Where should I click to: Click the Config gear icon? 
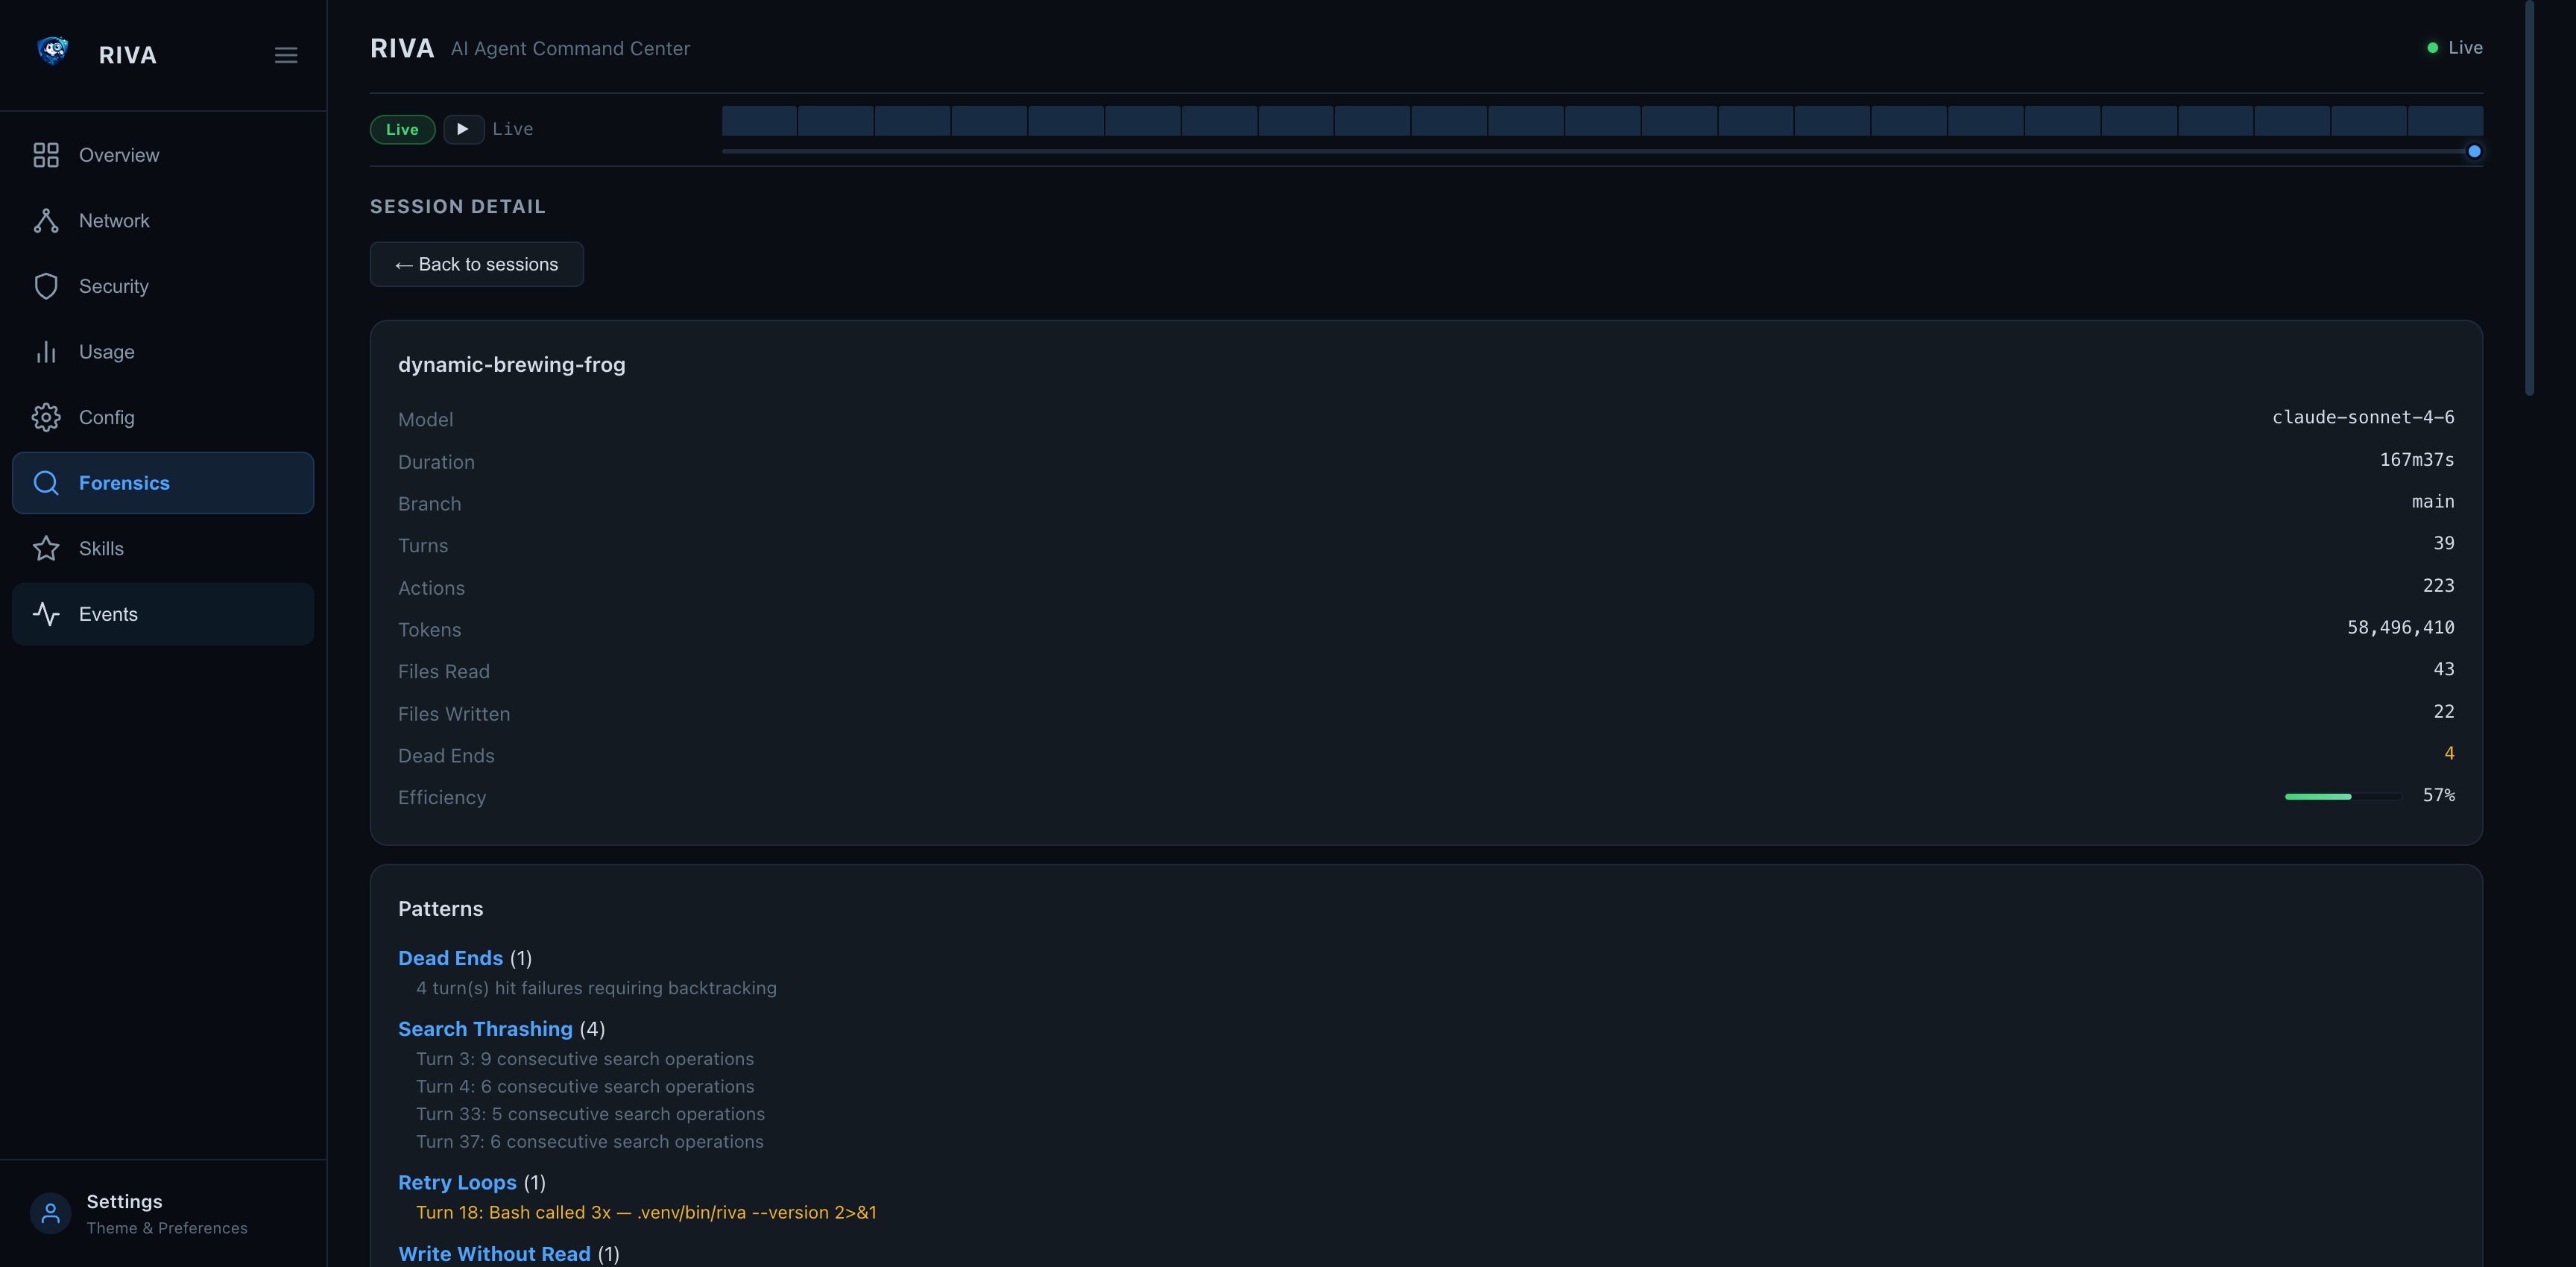point(46,417)
